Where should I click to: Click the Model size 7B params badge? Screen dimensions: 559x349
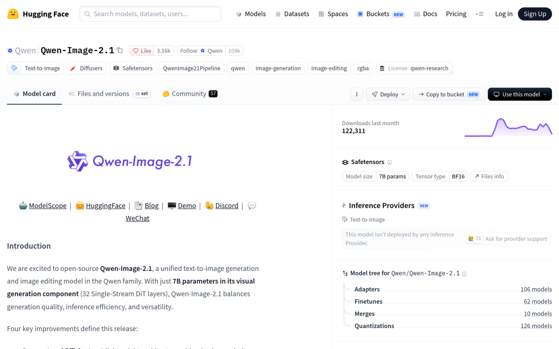point(375,176)
